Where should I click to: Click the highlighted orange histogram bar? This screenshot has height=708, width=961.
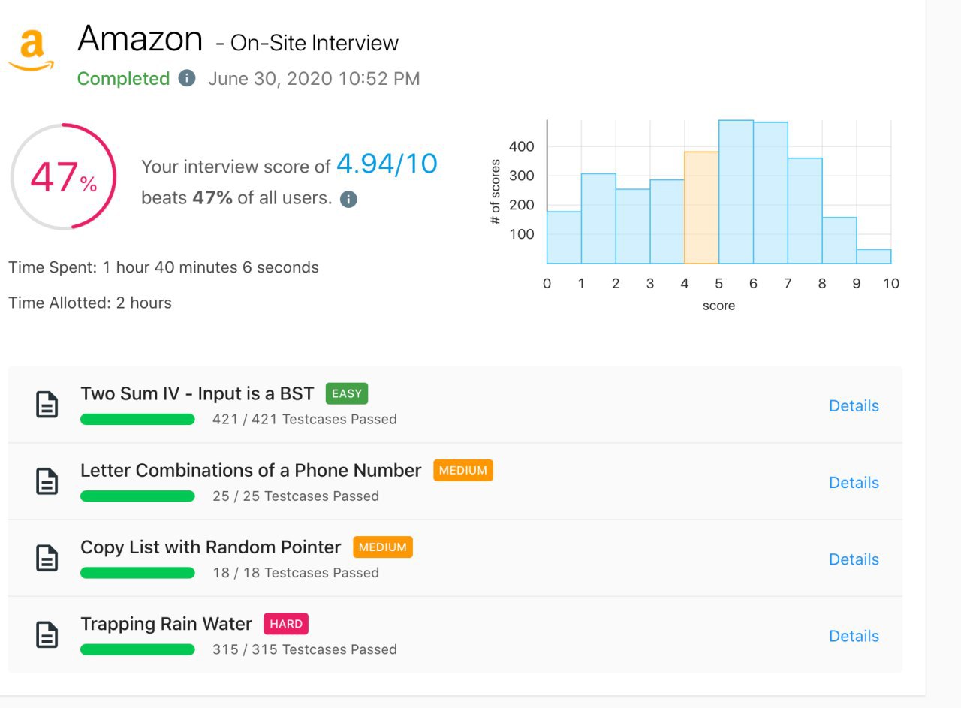coord(701,207)
